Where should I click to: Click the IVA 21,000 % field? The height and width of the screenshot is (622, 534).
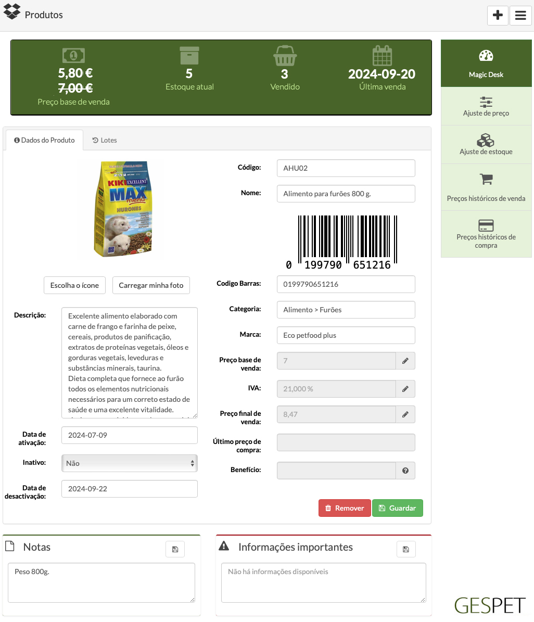click(336, 389)
